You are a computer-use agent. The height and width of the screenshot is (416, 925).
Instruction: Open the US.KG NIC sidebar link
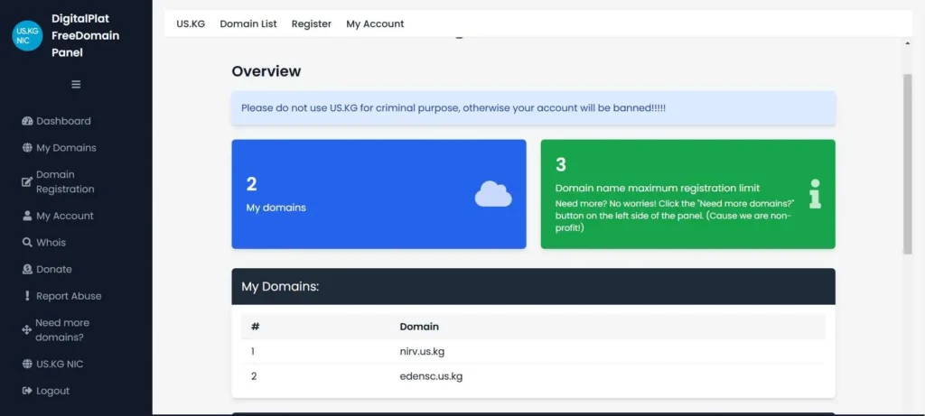click(60, 364)
